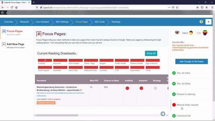Open Firefox library icon
Viewport: 215px width, 121px height.
click(x=198, y=7)
